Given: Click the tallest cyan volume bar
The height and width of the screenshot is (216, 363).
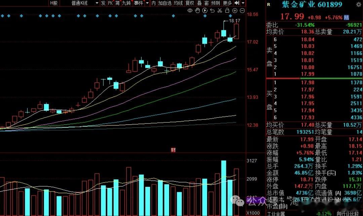Looking at the screenshot, I should pos(224,188).
